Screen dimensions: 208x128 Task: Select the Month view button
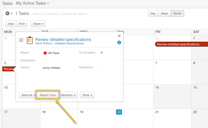coord(177,13)
